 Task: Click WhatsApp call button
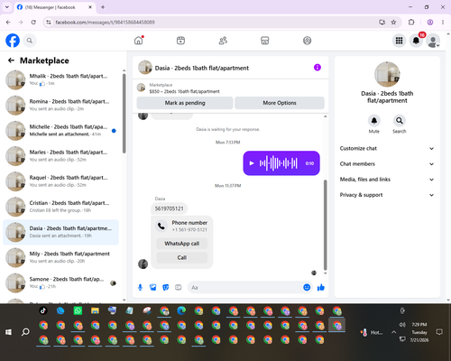point(182,244)
